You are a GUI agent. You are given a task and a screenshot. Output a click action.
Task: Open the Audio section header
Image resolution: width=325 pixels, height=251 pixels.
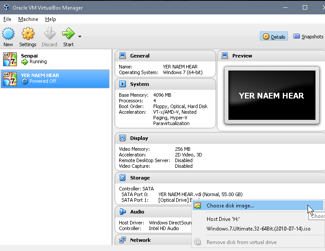pyautogui.click(x=154, y=211)
